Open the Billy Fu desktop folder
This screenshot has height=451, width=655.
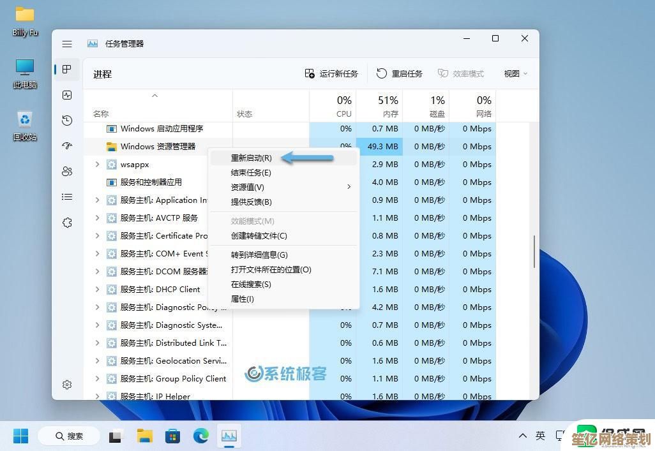pyautogui.click(x=25, y=20)
